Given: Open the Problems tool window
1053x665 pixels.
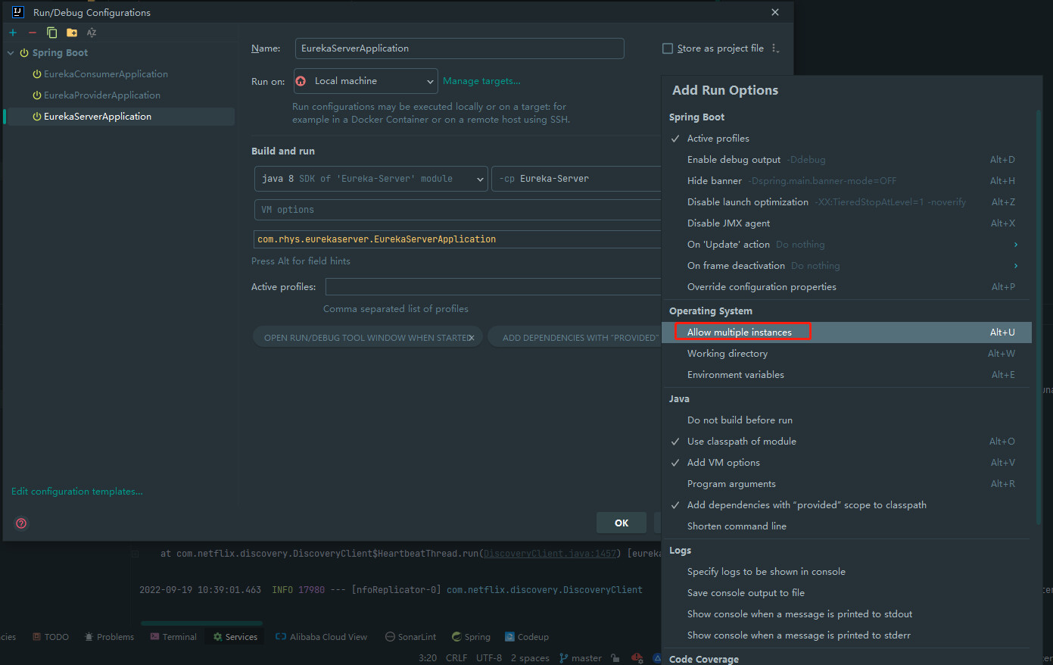Looking at the screenshot, I should pos(110,637).
